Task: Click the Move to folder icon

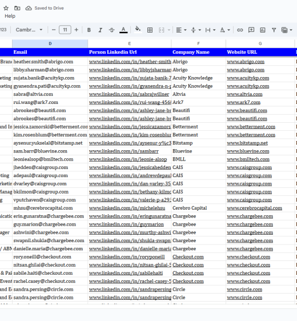Action: (x=17, y=8)
